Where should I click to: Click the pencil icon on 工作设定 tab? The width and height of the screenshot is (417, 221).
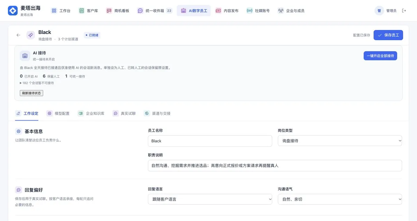18,113
